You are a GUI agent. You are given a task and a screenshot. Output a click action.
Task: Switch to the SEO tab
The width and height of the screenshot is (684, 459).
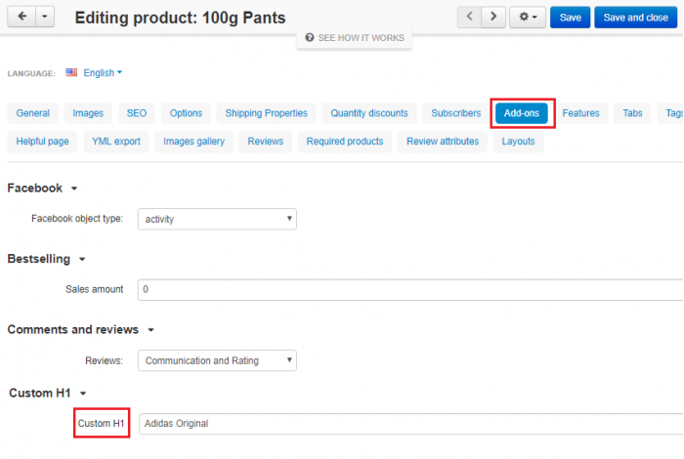tap(137, 113)
